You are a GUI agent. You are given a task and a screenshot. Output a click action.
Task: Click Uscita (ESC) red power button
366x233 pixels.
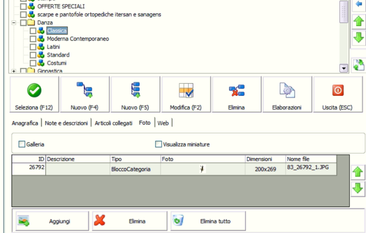(x=338, y=94)
